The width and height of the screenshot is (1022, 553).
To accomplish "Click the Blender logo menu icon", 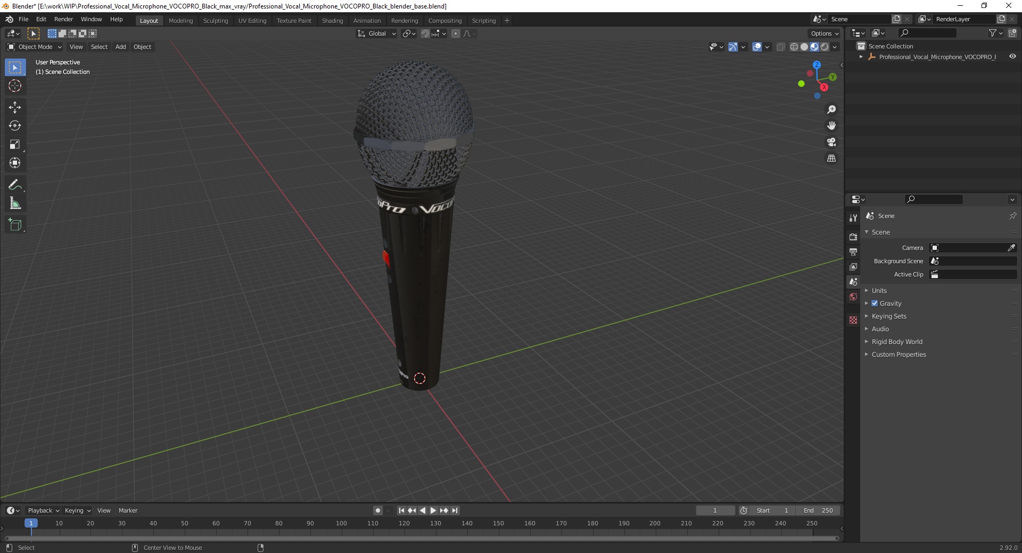I will (9, 19).
